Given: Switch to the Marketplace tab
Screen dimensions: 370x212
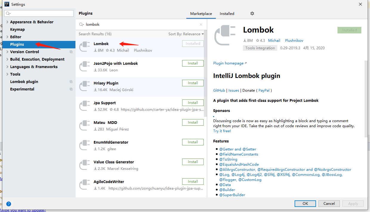Looking at the screenshot, I should 201,14.
